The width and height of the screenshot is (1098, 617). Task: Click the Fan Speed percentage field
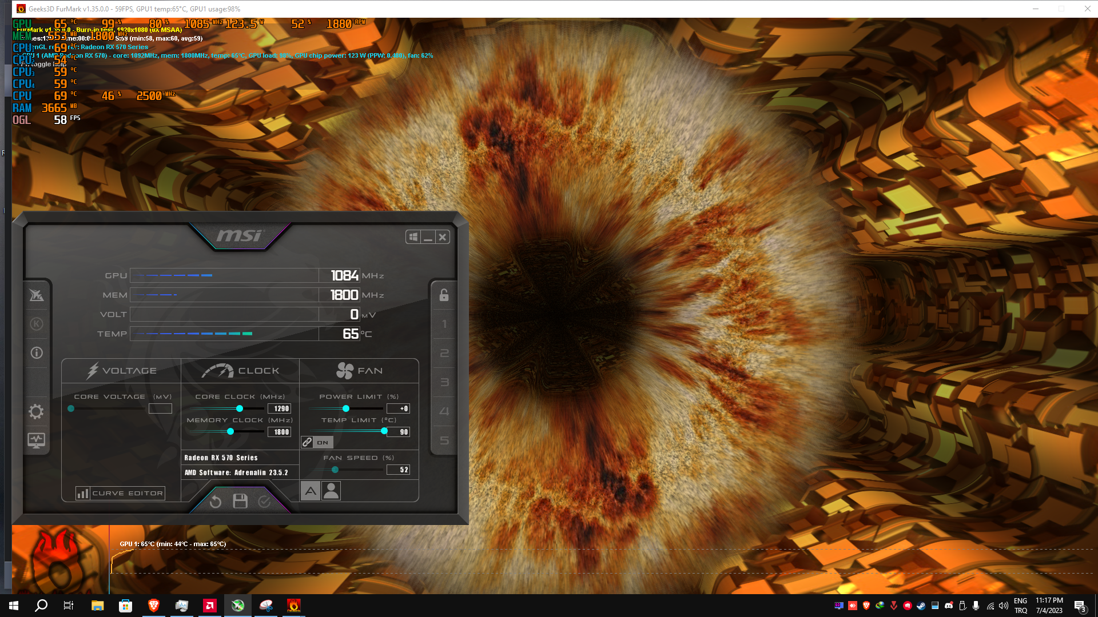399,470
